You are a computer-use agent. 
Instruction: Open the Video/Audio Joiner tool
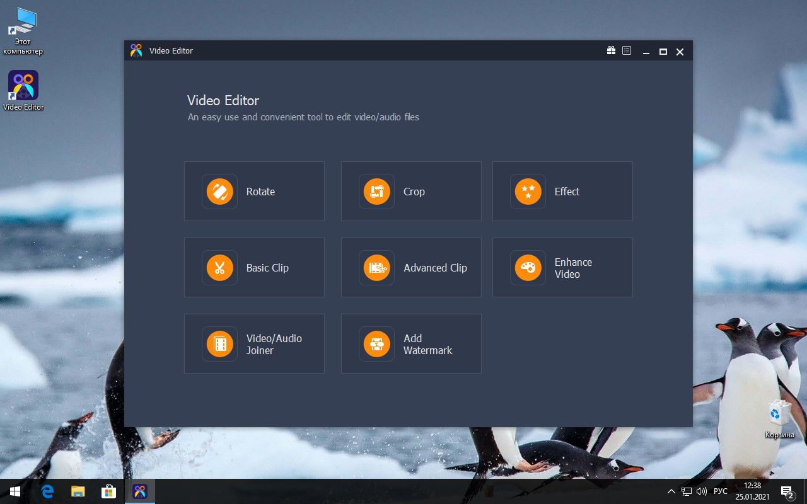[254, 343]
